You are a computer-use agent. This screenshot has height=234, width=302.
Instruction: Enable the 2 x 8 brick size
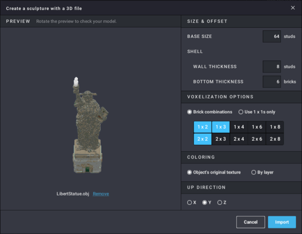[x=275, y=139]
